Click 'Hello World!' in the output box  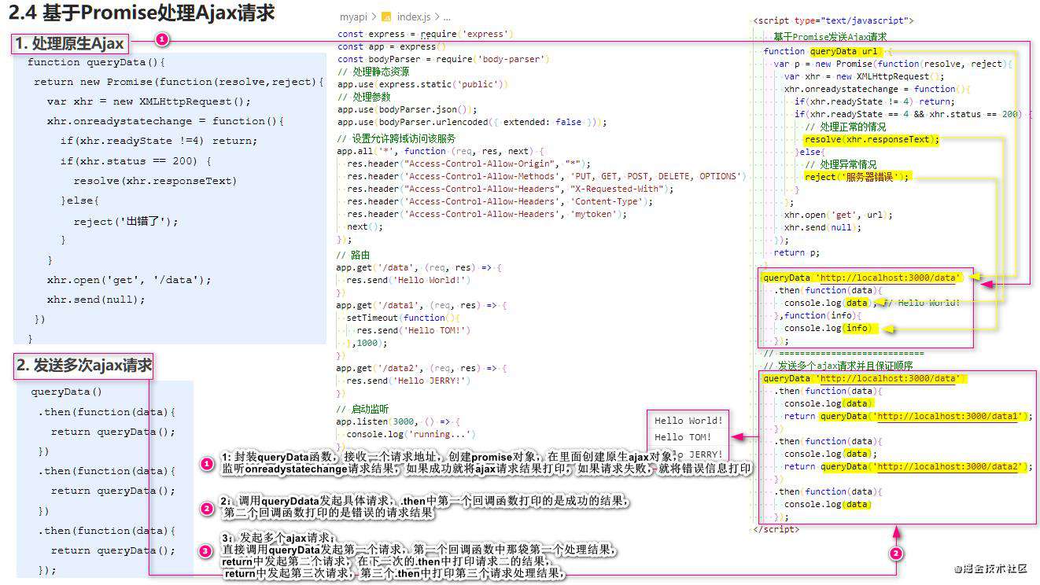click(x=688, y=421)
